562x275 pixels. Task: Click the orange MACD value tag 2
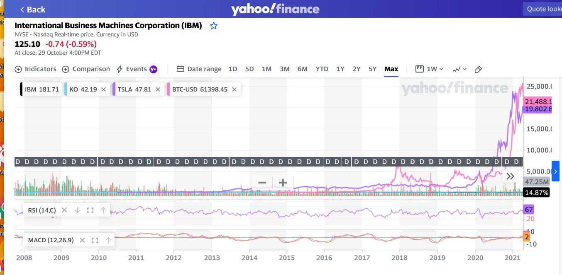pyautogui.click(x=527, y=237)
